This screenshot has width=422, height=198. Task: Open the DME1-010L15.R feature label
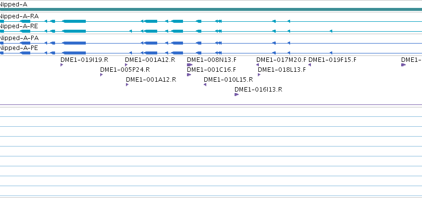228,80
